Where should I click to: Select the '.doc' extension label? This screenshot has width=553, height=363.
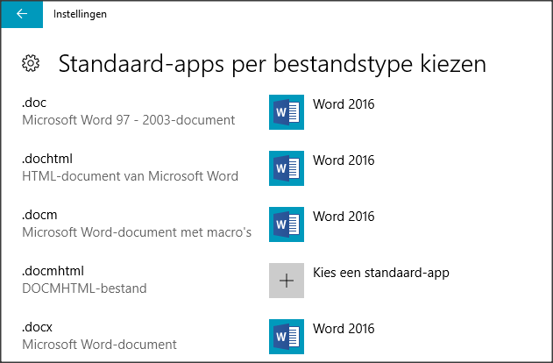pyautogui.click(x=34, y=103)
